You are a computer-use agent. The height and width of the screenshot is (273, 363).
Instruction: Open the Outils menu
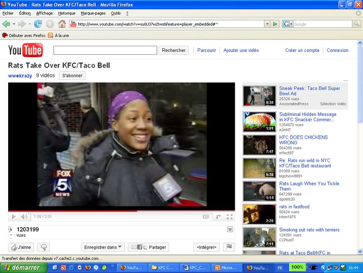[116, 13]
